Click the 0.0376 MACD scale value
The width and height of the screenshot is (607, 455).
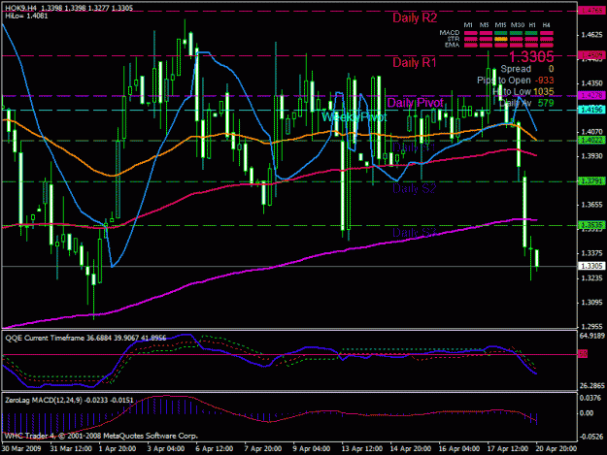point(590,398)
